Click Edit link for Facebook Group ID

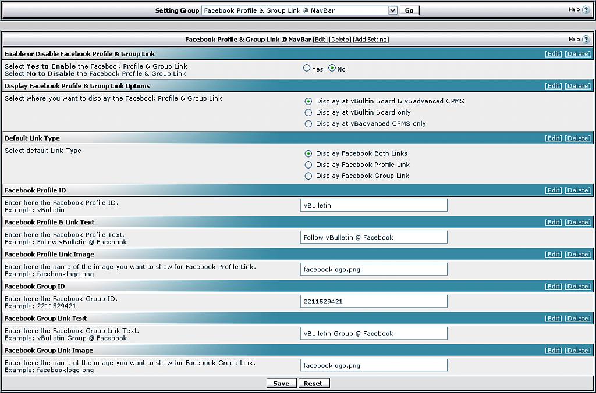coord(553,287)
